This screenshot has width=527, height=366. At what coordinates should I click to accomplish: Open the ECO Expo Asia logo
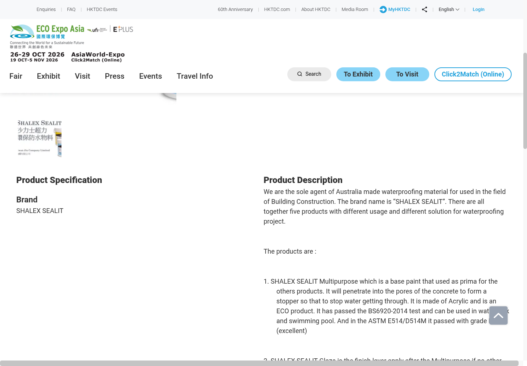click(47, 36)
